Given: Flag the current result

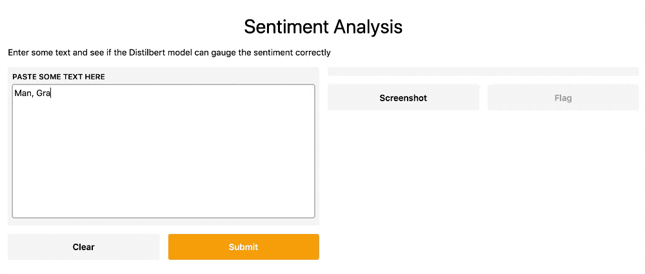Looking at the screenshot, I should pos(562,98).
